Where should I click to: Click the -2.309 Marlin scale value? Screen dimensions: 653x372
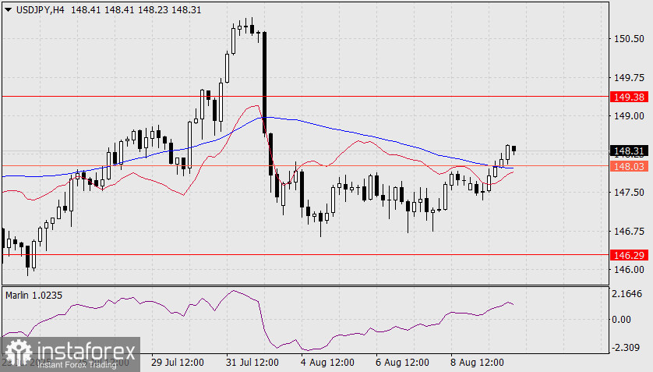(x=626, y=347)
